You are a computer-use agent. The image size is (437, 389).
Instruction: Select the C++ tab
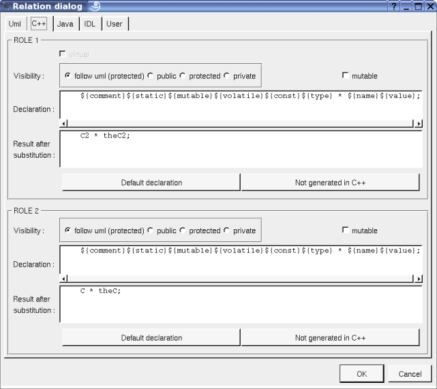click(39, 23)
